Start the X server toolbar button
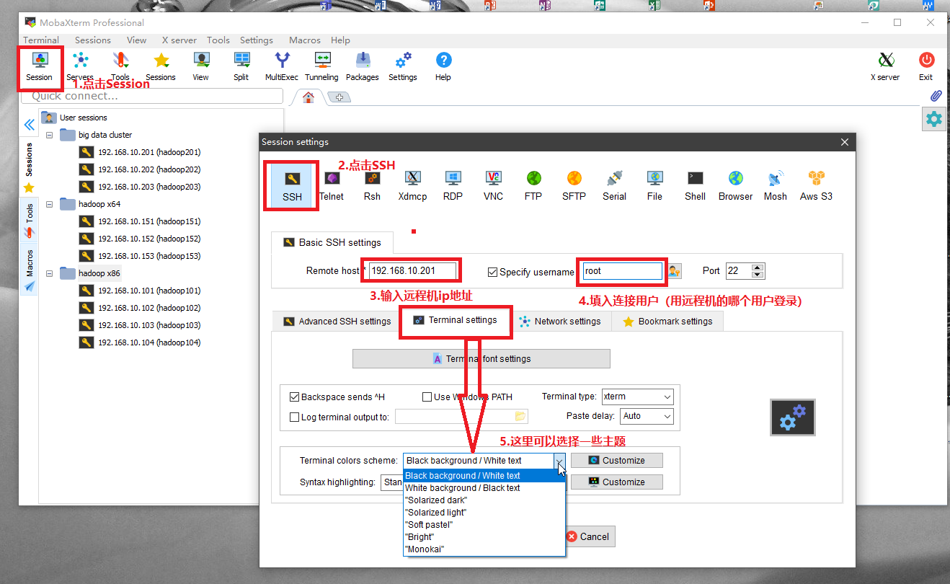950x584 pixels. 885,66
